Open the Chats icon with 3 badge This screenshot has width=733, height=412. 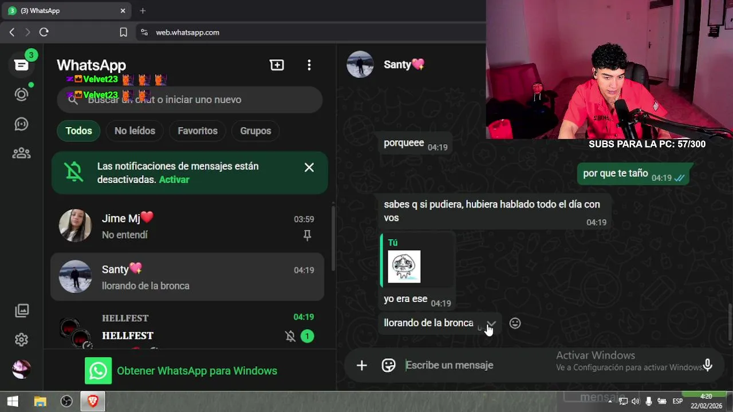(22, 65)
